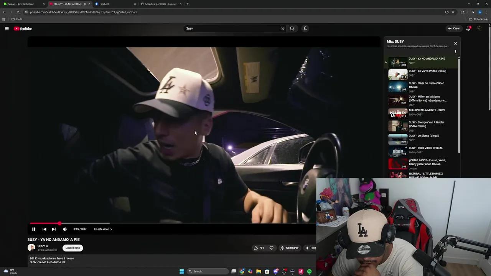Click the Suscribirme button
The image size is (491, 276).
pyautogui.click(x=72, y=248)
